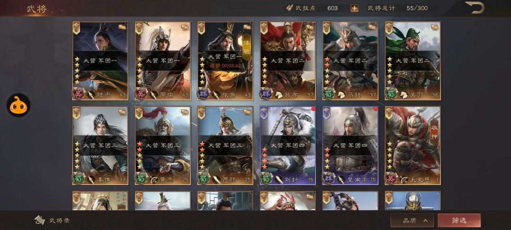Viewport: 511px width, 230px height.
Task: Open the 姜维 general card
Action: (100, 146)
